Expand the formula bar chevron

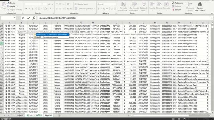212,18
